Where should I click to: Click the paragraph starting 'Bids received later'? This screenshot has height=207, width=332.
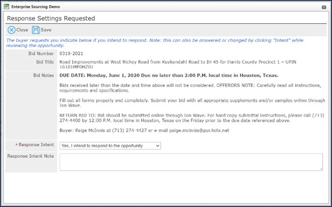click(190, 88)
